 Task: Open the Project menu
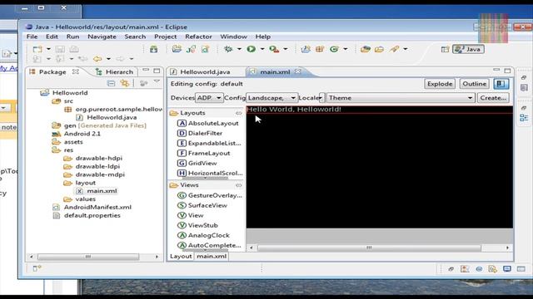tap(166, 37)
